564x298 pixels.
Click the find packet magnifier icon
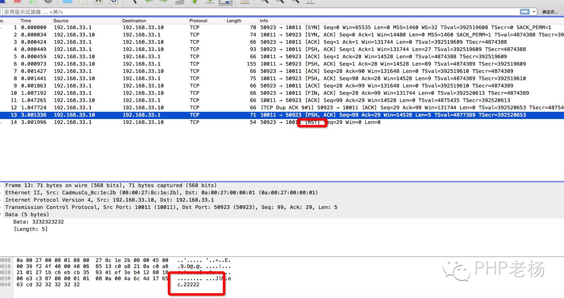point(134,1)
